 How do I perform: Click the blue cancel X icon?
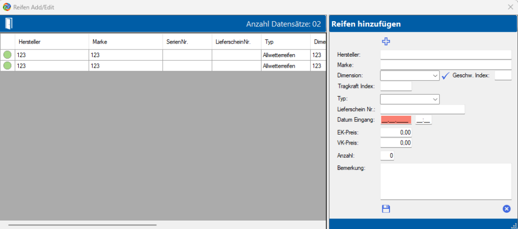coord(506,209)
